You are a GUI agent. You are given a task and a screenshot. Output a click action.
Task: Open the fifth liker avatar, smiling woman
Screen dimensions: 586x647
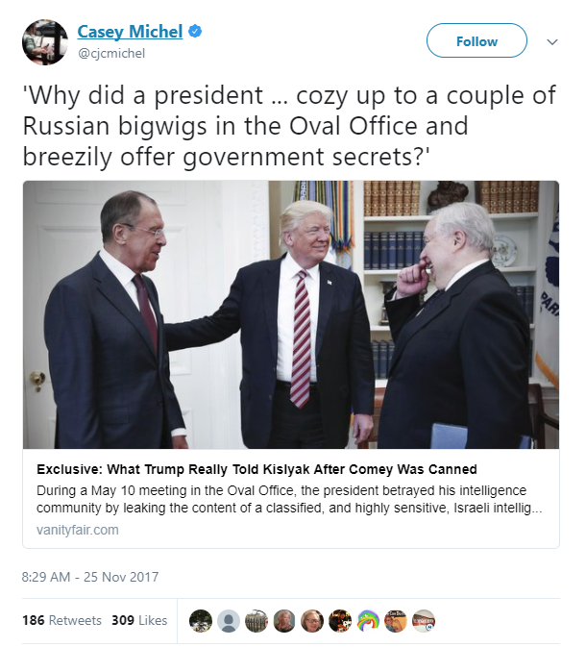(312, 621)
